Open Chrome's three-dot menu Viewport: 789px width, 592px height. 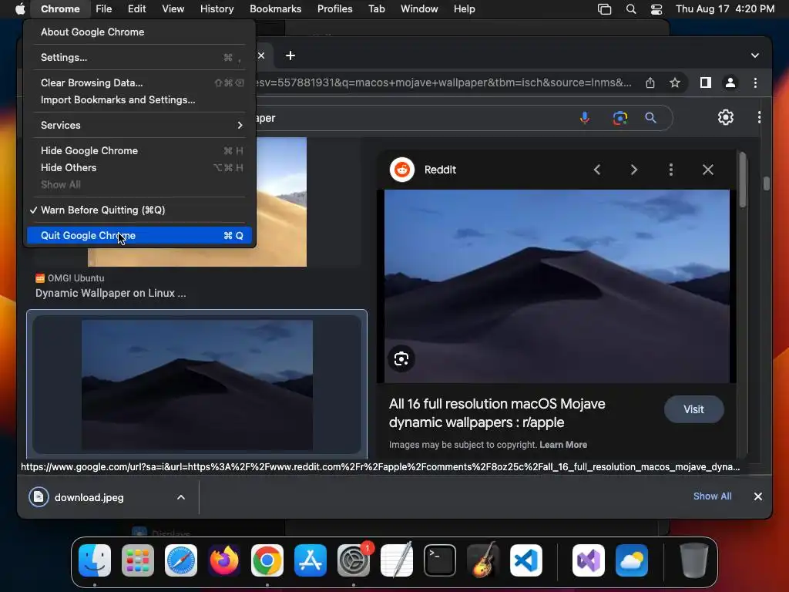tap(755, 82)
